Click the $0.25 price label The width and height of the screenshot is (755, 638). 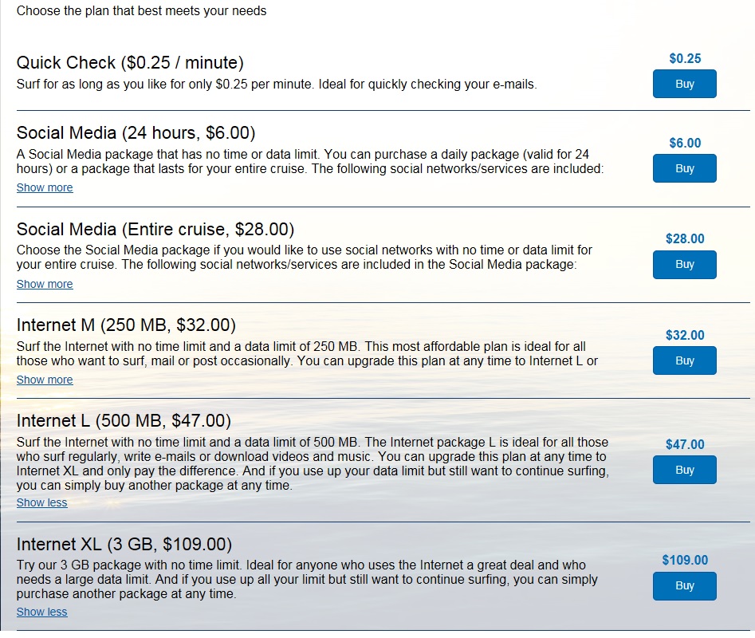[685, 59]
